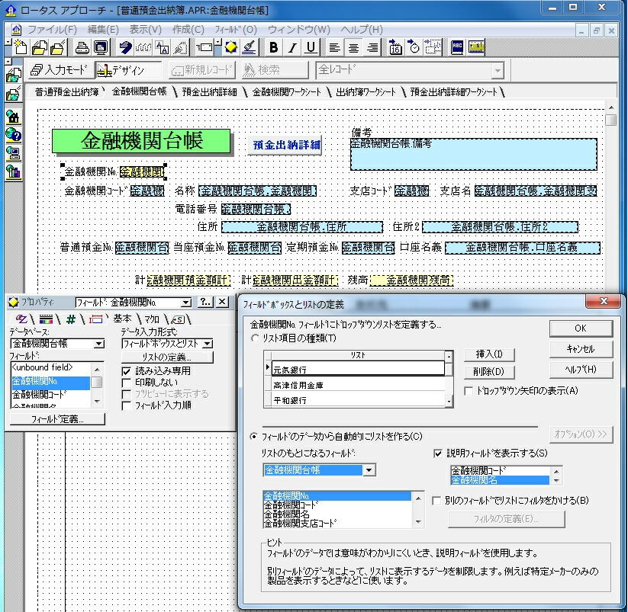Enable フィールド入力順 checkbox
The image size is (628, 612).
tap(126, 405)
